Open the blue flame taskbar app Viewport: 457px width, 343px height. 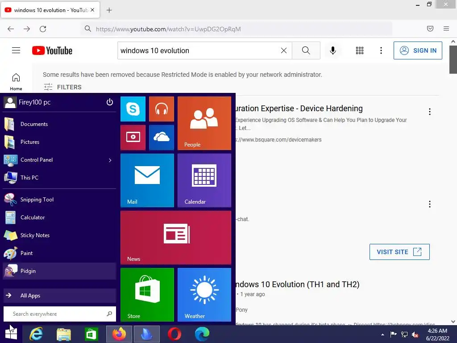[x=146, y=334]
